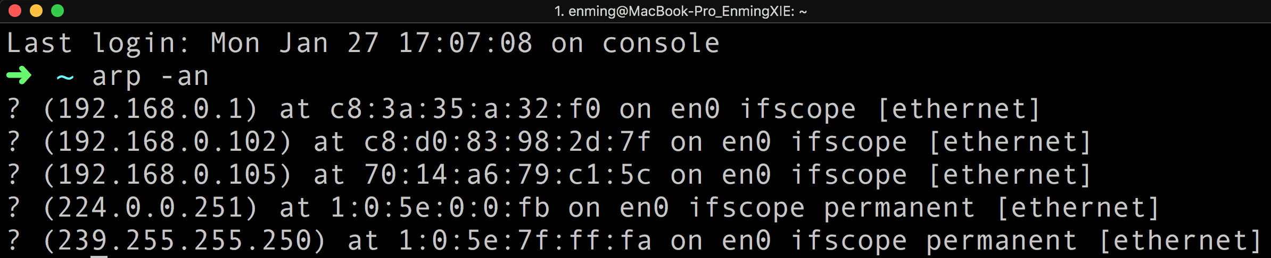Click 'permanent' in the 224.0.0.251 row
The width and height of the screenshot is (1271, 258).
pos(899,208)
